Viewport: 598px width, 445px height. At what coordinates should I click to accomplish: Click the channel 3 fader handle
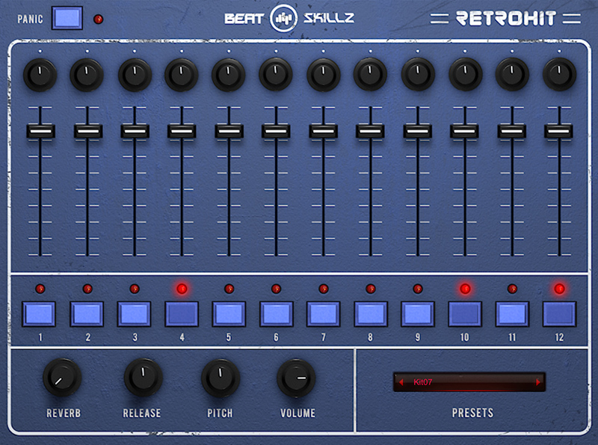click(135, 131)
